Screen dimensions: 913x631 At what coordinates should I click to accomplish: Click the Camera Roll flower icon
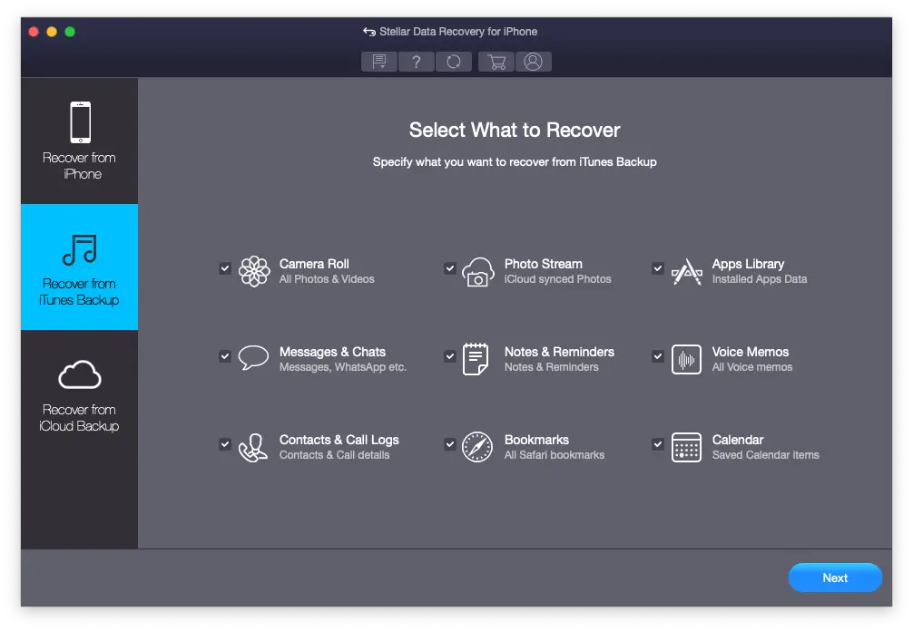point(254,272)
